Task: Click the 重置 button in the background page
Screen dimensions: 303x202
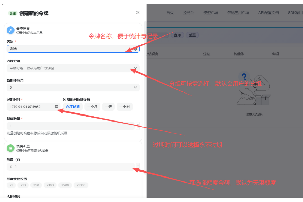Action: (192, 35)
